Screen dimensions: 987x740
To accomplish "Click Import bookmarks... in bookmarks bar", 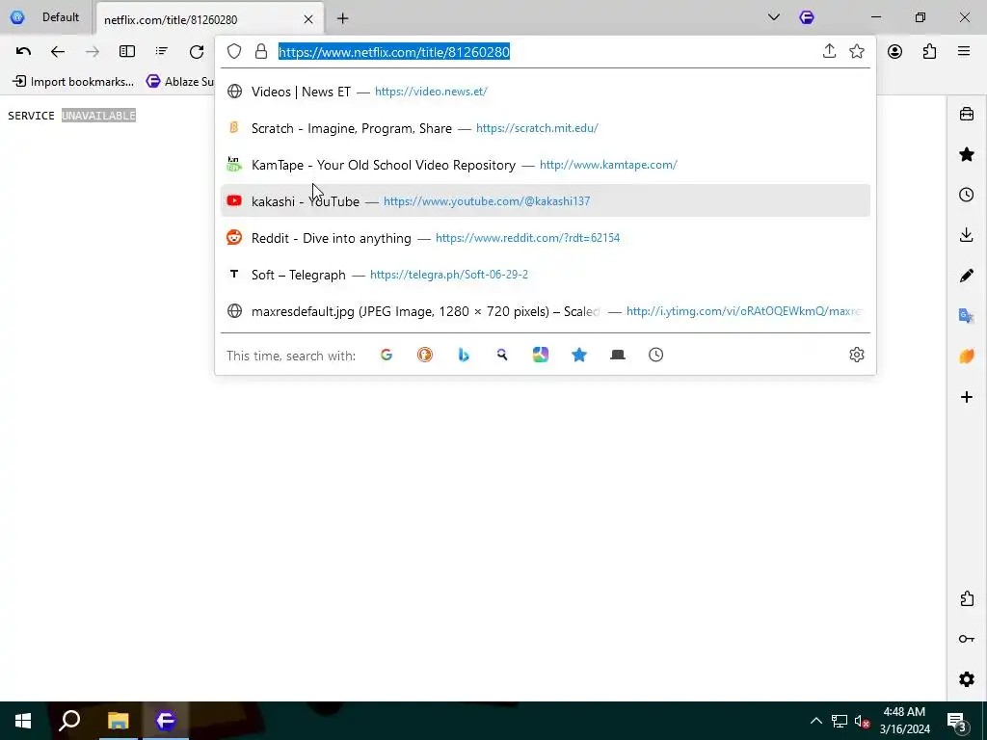I will (x=73, y=81).
